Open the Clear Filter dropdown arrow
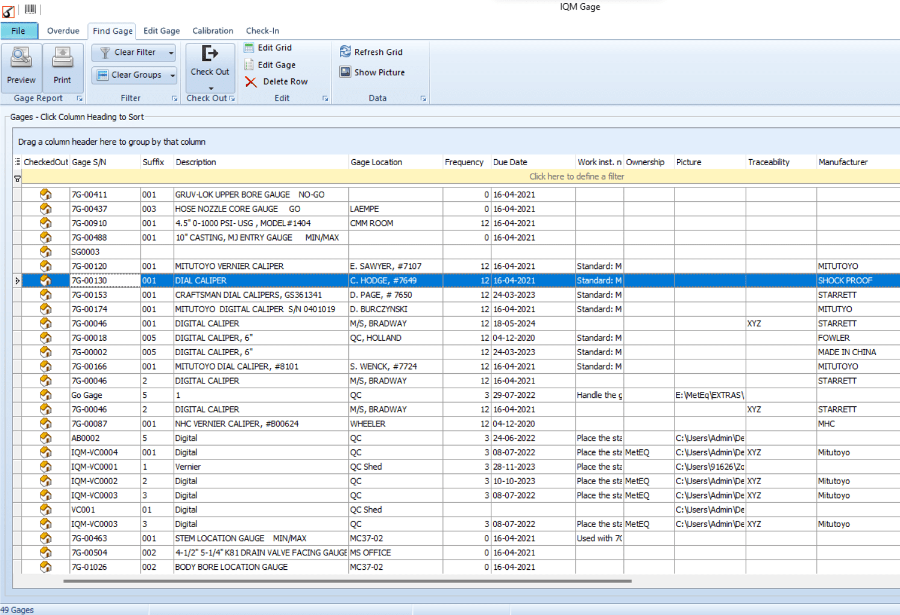Viewport: 900px width, 615px height. [171, 53]
